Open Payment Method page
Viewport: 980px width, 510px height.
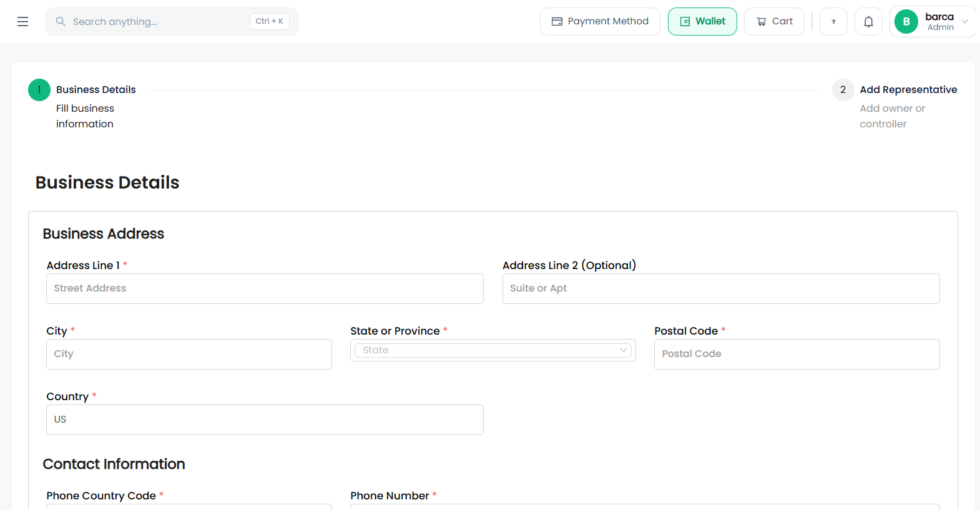(600, 22)
